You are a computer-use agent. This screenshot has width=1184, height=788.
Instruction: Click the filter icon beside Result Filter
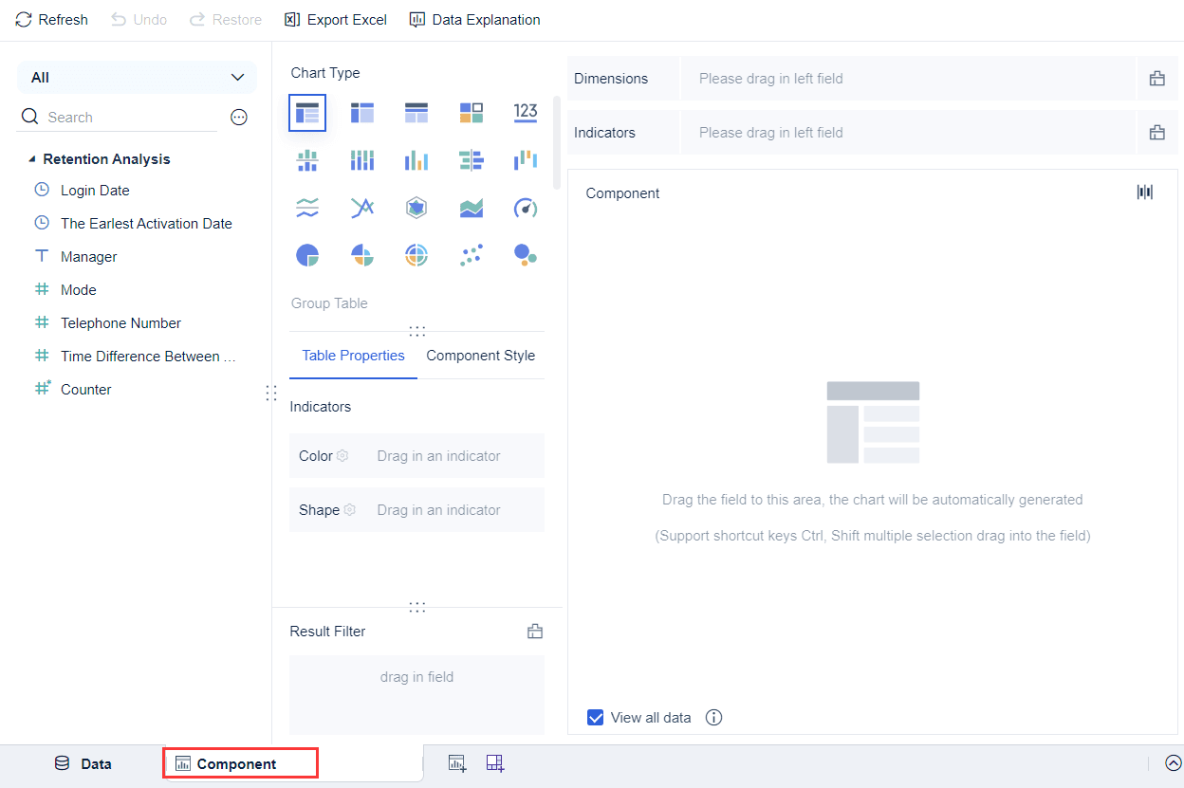click(534, 631)
